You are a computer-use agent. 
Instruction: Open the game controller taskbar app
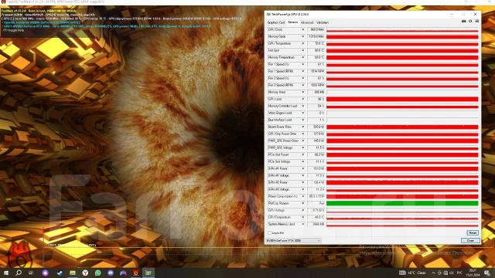pyautogui.click(x=123, y=273)
